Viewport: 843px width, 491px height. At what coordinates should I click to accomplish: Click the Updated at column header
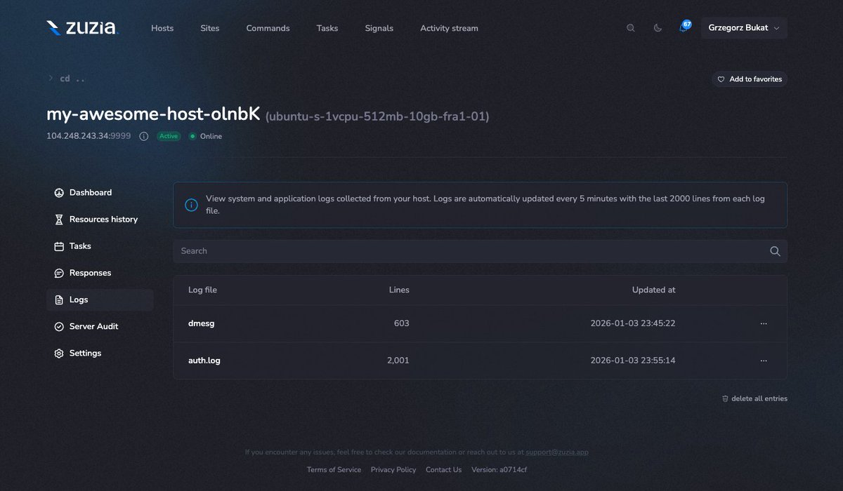pyautogui.click(x=653, y=290)
